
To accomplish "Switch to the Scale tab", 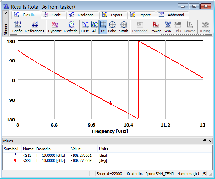I will (x=53, y=15).
